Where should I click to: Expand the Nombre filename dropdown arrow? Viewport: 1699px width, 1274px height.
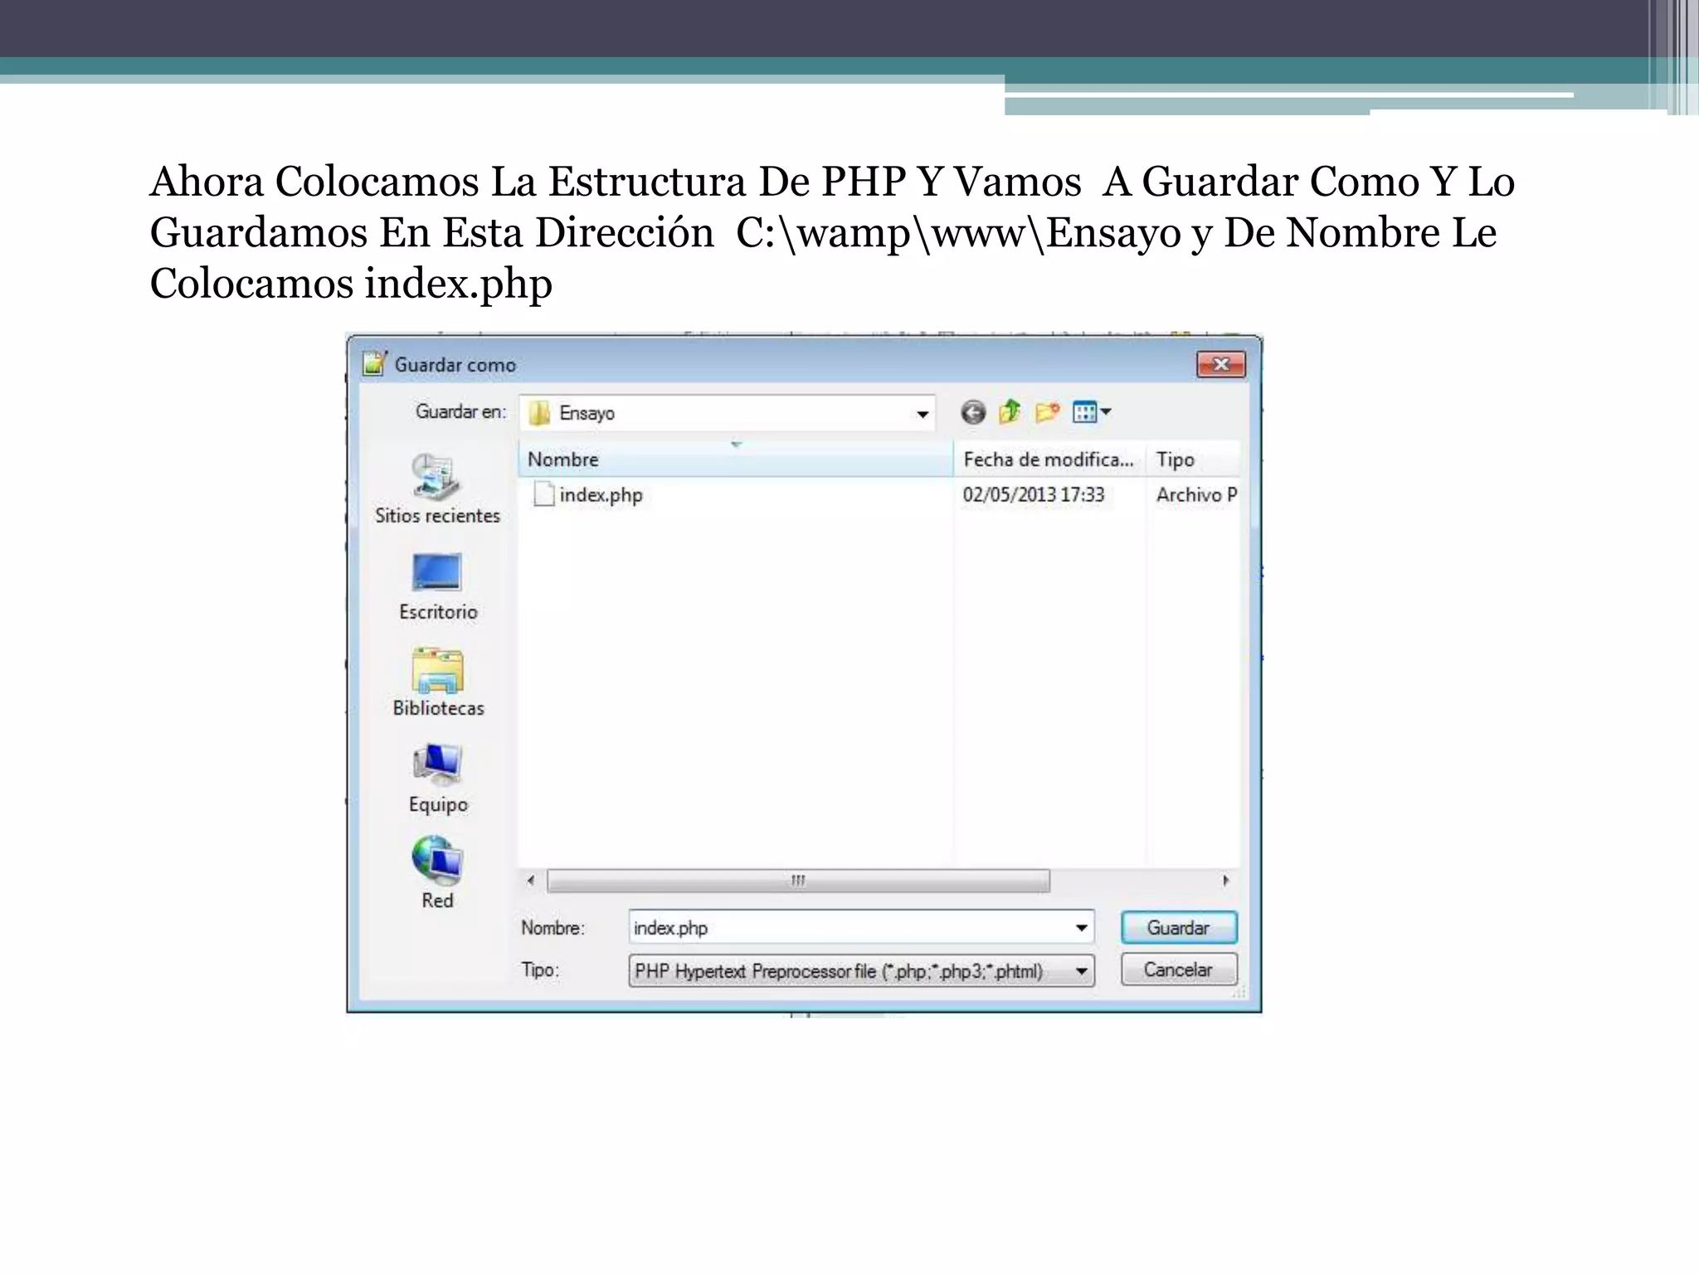[x=1081, y=928]
